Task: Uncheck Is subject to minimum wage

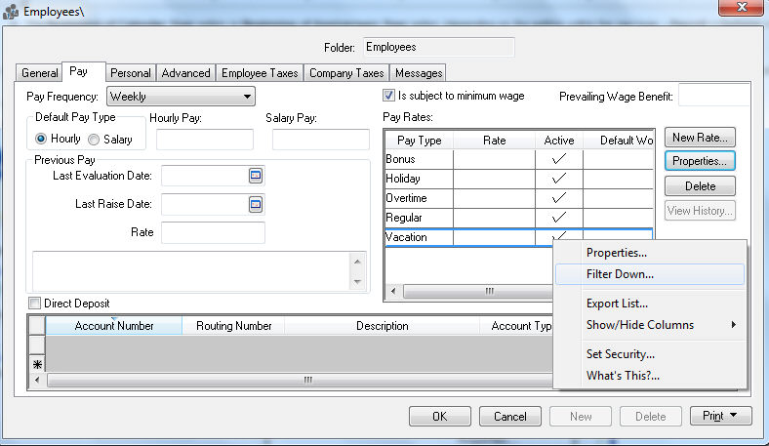Action: (389, 96)
